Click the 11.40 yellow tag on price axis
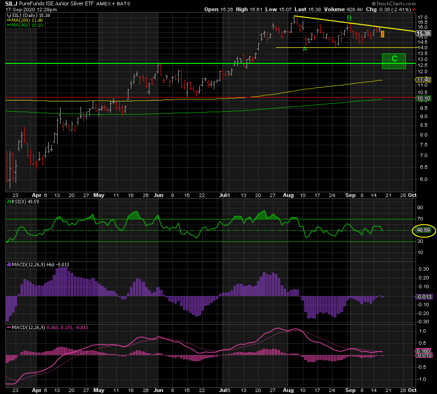Screen dimensions: 437x394 click(424, 80)
